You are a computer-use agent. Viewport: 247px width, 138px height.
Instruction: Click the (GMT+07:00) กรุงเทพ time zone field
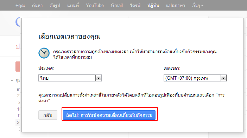pos(195,78)
